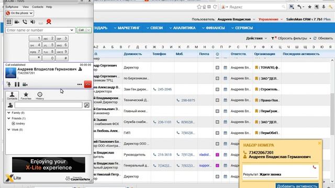This screenshot has width=335, height=188.
Task: Toggle checkbox in the Строитель row
Action: click(x=217, y=89)
